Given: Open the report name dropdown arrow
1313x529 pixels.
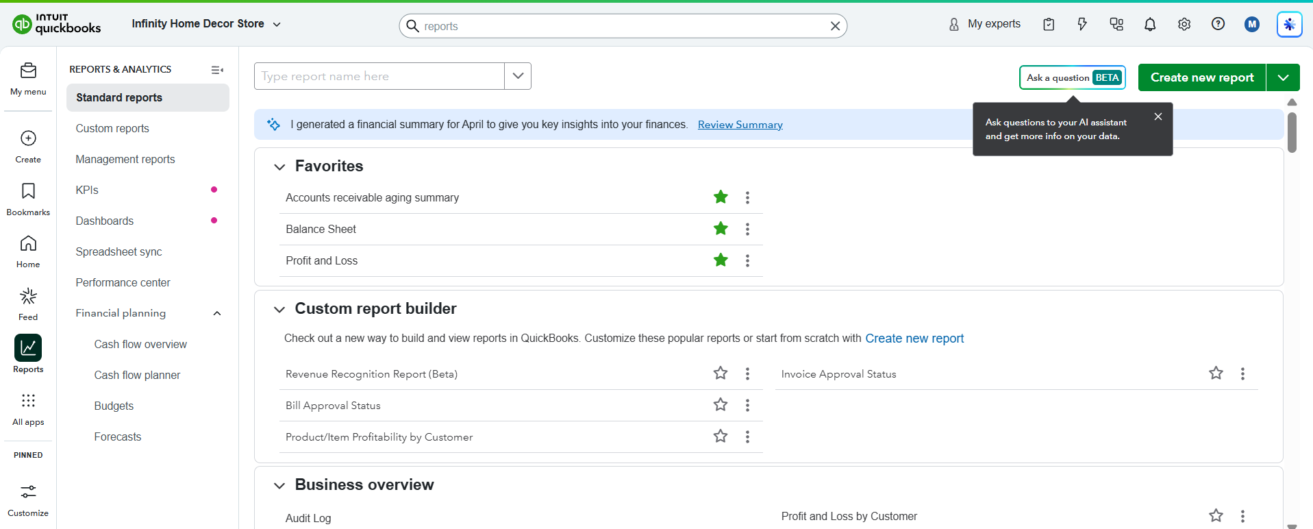Looking at the screenshot, I should point(518,76).
